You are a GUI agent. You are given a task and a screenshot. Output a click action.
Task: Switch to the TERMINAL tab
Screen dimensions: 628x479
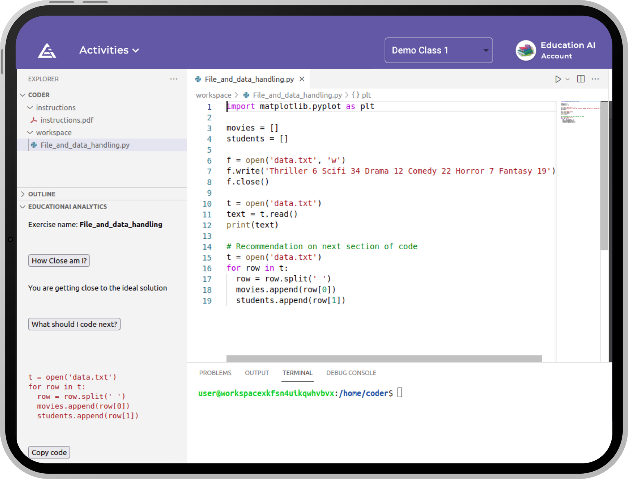pos(298,373)
